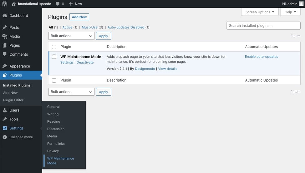The height and width of the screenshot is (173, 305).
Task: Click the Collapse menu arrow icon
Action: (5, 137)
